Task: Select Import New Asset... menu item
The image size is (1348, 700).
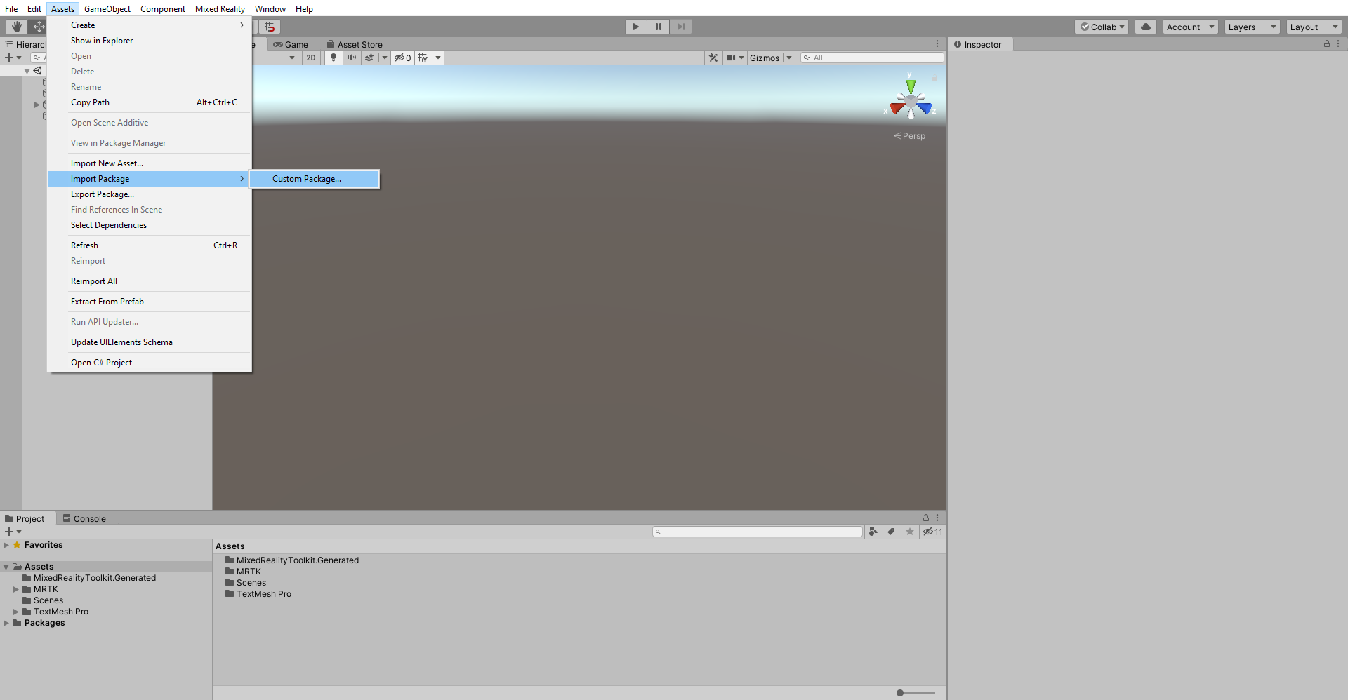Action: (150, 163)
